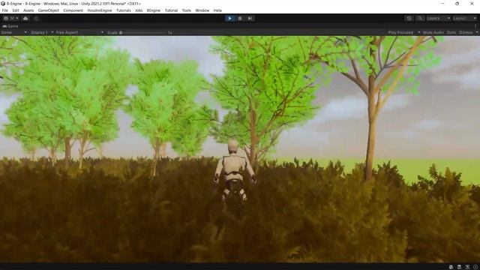The width and height of the screenshot is (480, 270).
Task: Open the Layers dropdown
Action: tap(438, 18)
